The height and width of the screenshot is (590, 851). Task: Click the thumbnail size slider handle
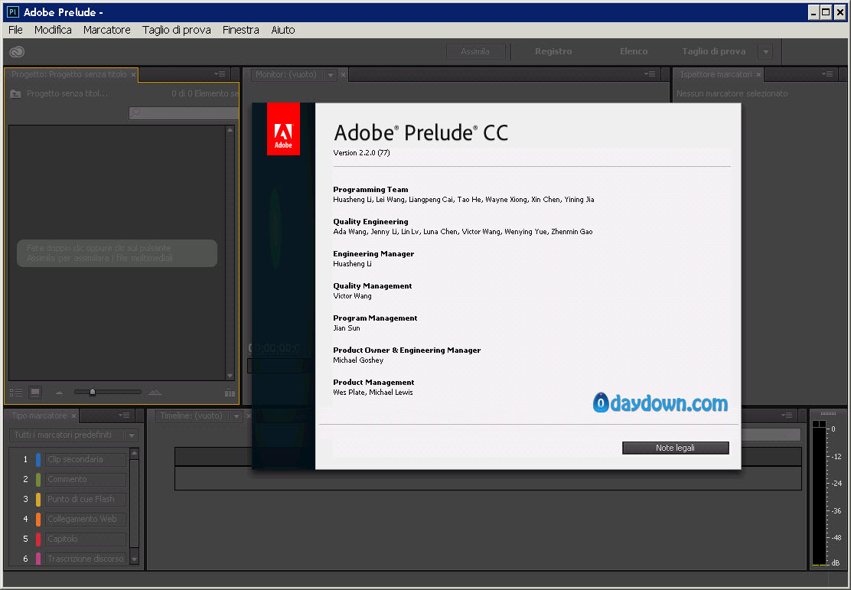point(93,392)
